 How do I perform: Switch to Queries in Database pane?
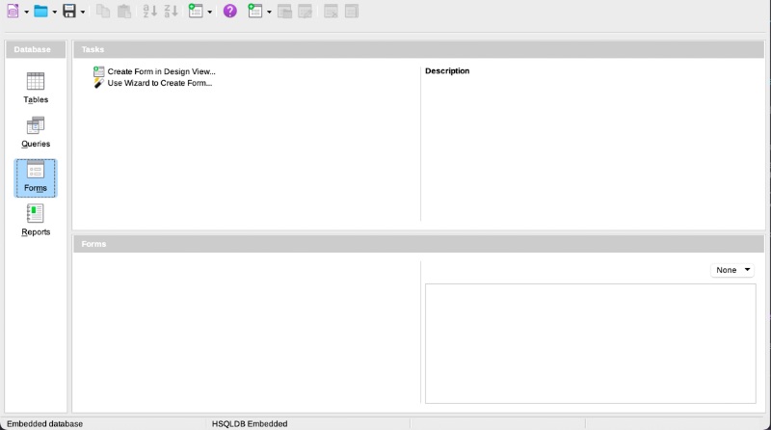pos(36,132)
